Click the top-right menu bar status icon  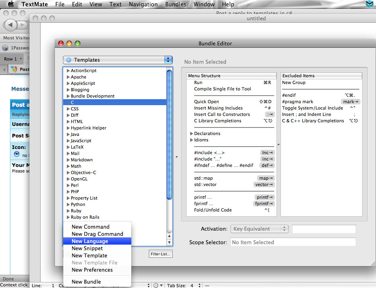369,4
